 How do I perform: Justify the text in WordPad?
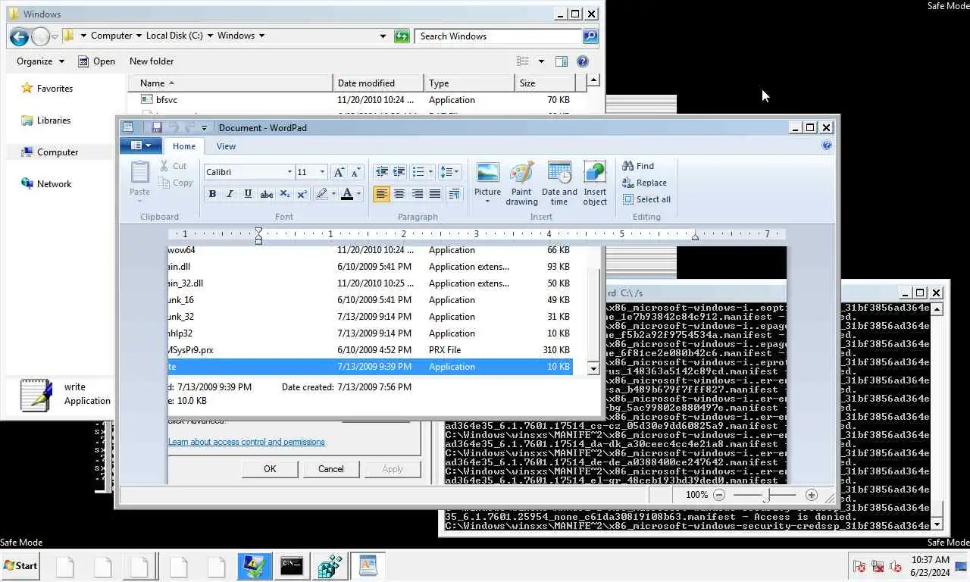[x=435, y=194]
